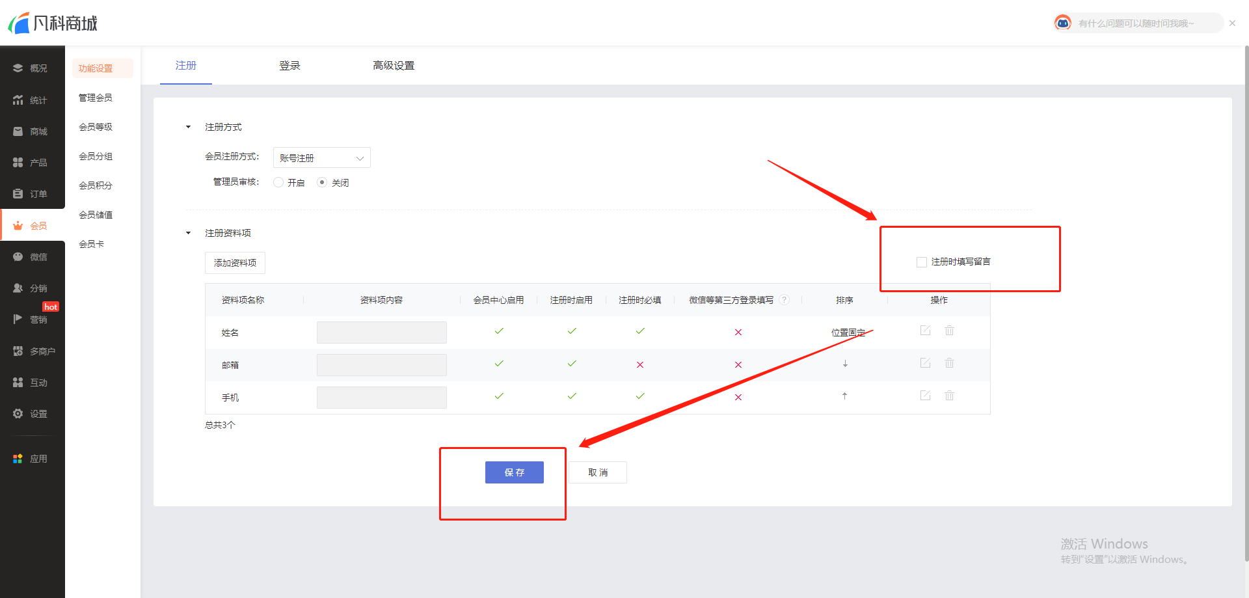Toggle 注册时启用 for 手机

click(572, 396)
